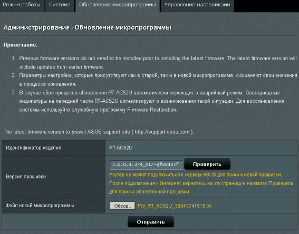Click the Проверить button

pos(207,164)
